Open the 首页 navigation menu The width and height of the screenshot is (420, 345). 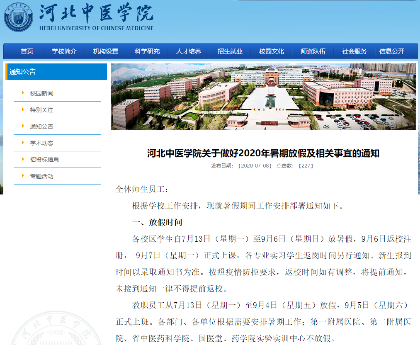tap(27, 51)
